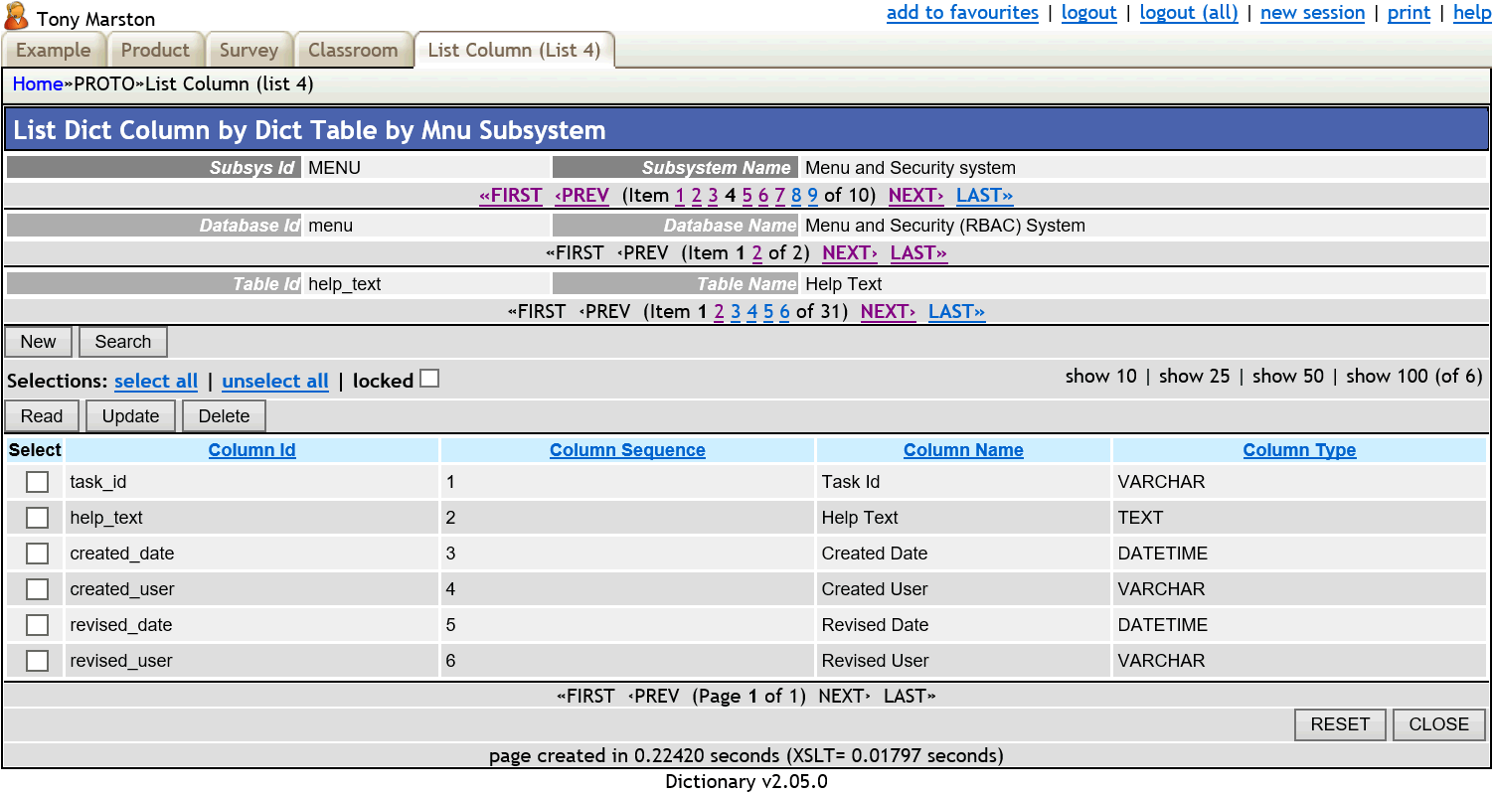
Task: Go to Home via the breadcrumb link
Action: (x=36, y=83)
